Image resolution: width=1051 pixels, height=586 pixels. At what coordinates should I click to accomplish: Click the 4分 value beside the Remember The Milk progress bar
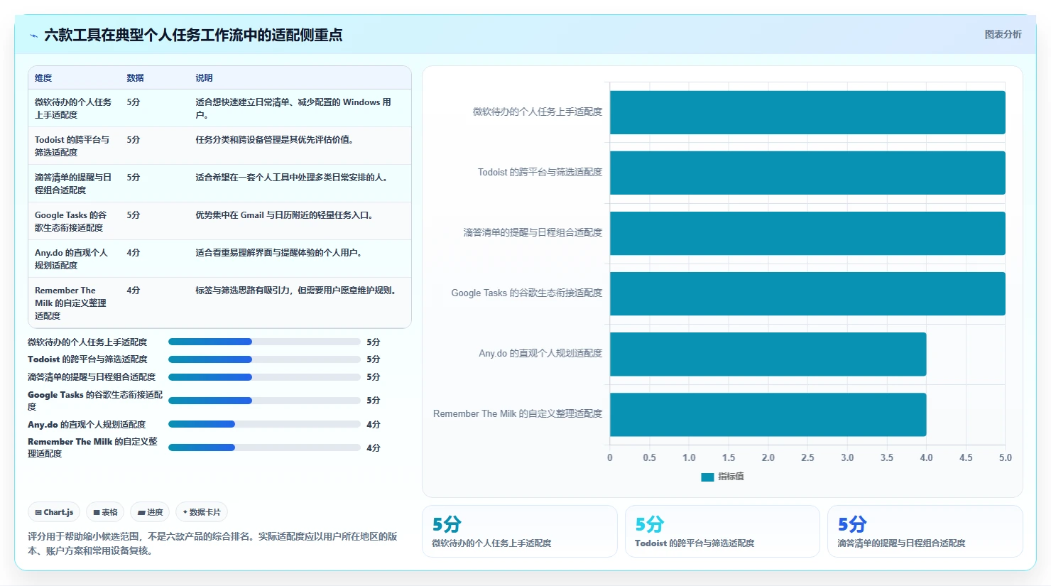[374, 447]
